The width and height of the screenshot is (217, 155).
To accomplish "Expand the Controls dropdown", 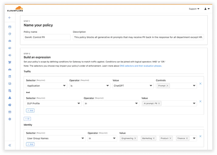I will 194,86.
